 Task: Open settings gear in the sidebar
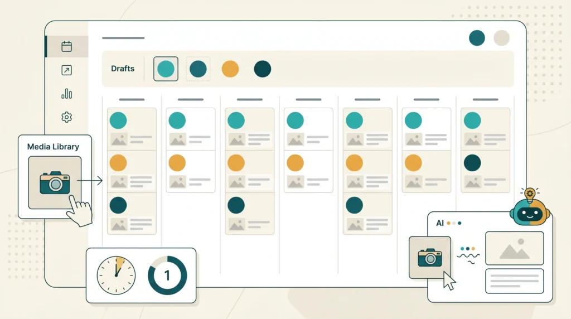tap(67, 117)
